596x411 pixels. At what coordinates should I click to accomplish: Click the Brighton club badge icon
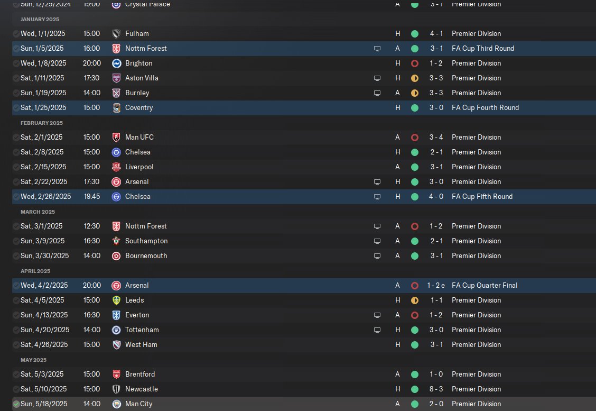[x=116, y=63]
